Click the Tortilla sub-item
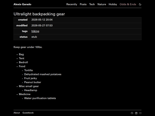 tap(28, 70)
